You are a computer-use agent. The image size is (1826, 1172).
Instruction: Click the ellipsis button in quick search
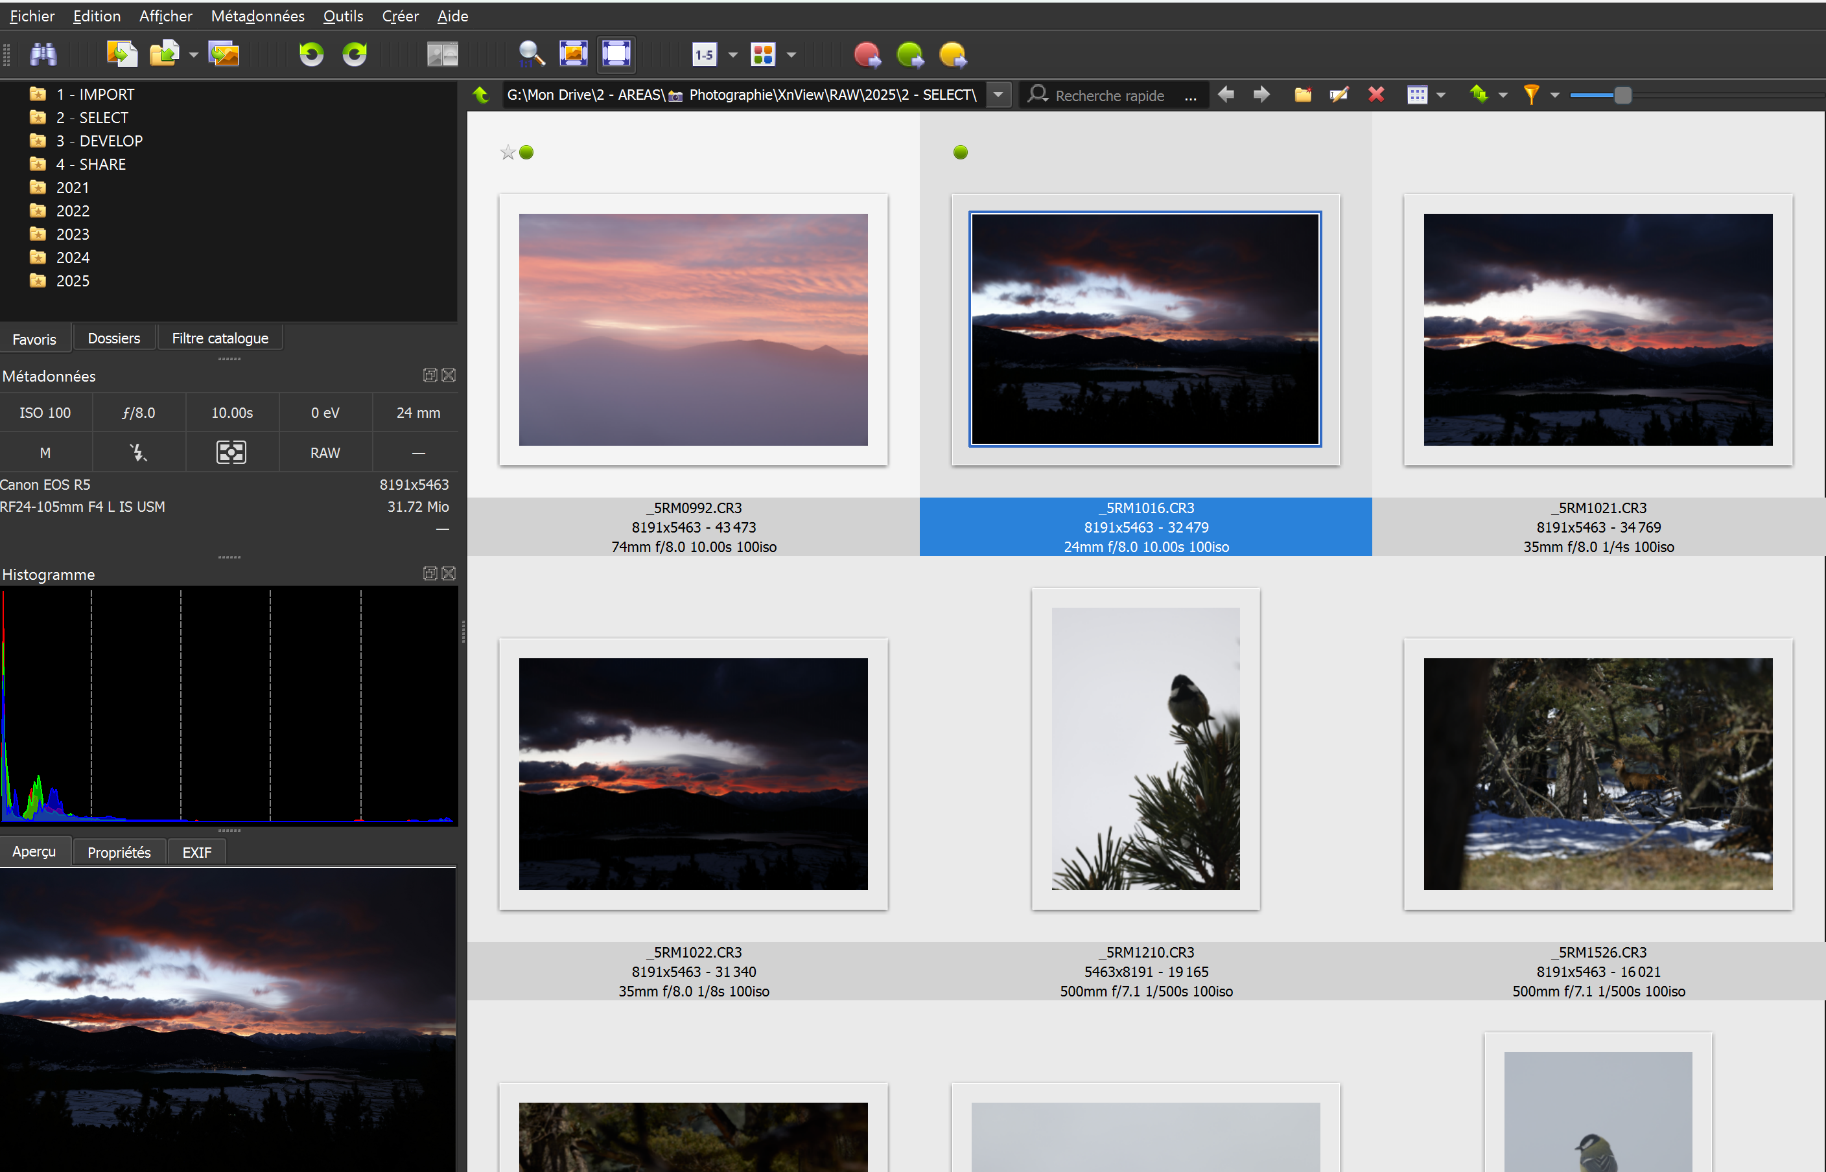(x=1191, y=96)
